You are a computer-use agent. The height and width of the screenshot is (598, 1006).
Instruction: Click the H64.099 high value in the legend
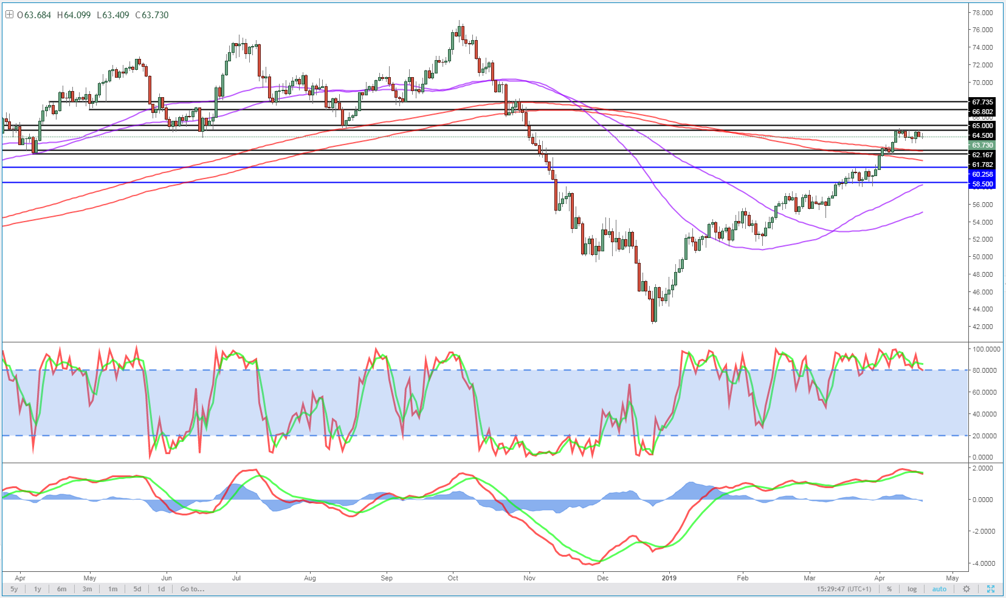(74, 15)
